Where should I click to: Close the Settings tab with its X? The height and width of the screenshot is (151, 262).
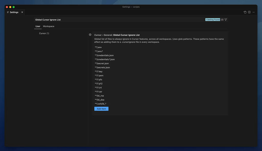(x=22, y=12)
